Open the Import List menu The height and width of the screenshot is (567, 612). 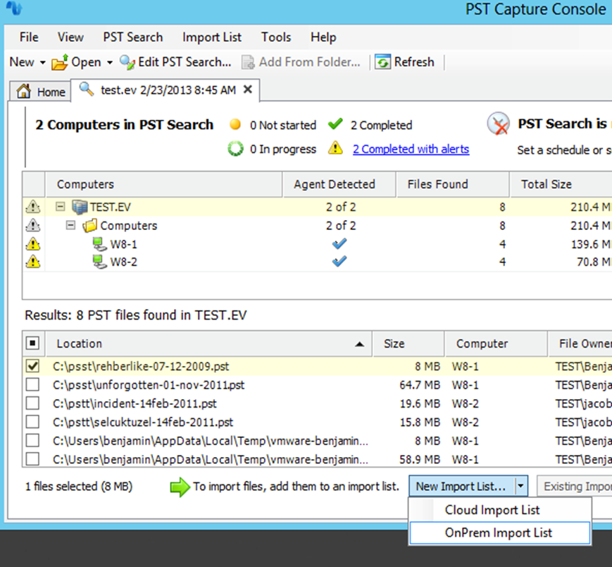[x=212, y=37]
